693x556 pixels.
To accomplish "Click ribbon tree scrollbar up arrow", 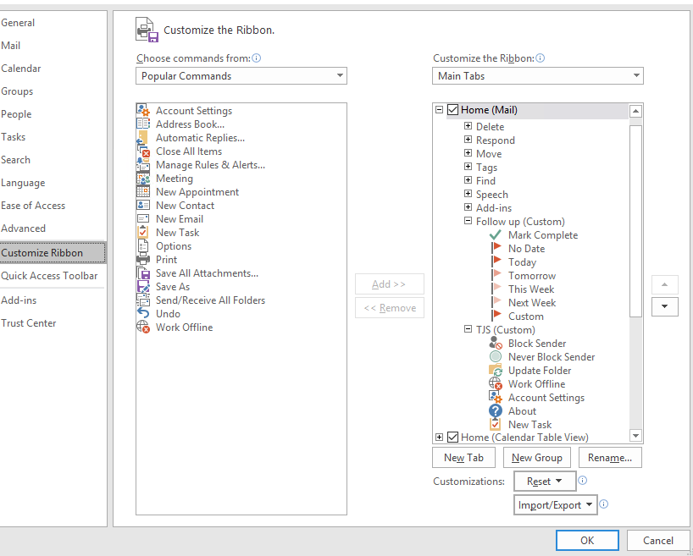I will click(x=635, y=111).
